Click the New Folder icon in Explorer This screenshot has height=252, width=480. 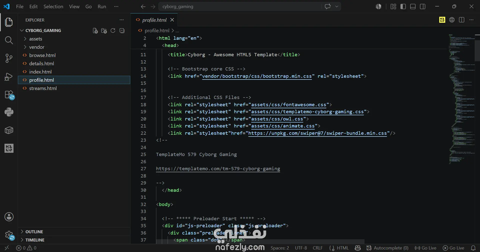point(104,30)
